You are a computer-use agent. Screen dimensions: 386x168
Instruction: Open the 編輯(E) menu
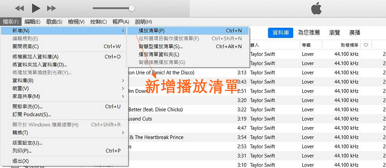32,22
